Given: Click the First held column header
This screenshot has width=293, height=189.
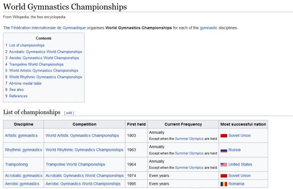Looking at the screenshot, I should pyautogui.click(x=136, y=124).
